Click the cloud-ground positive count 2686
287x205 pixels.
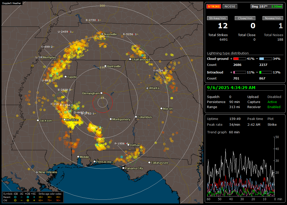coord(237,65)
